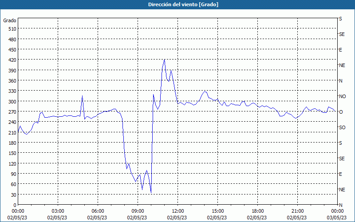Click the 03:00 time axis label
355x222 pixels.
[x=58, y=211]
